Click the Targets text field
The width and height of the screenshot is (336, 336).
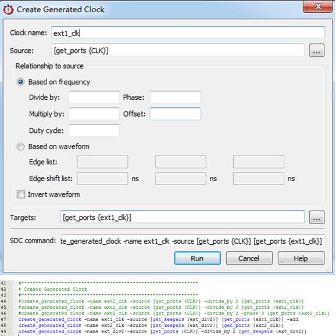[x=183, y=217]
